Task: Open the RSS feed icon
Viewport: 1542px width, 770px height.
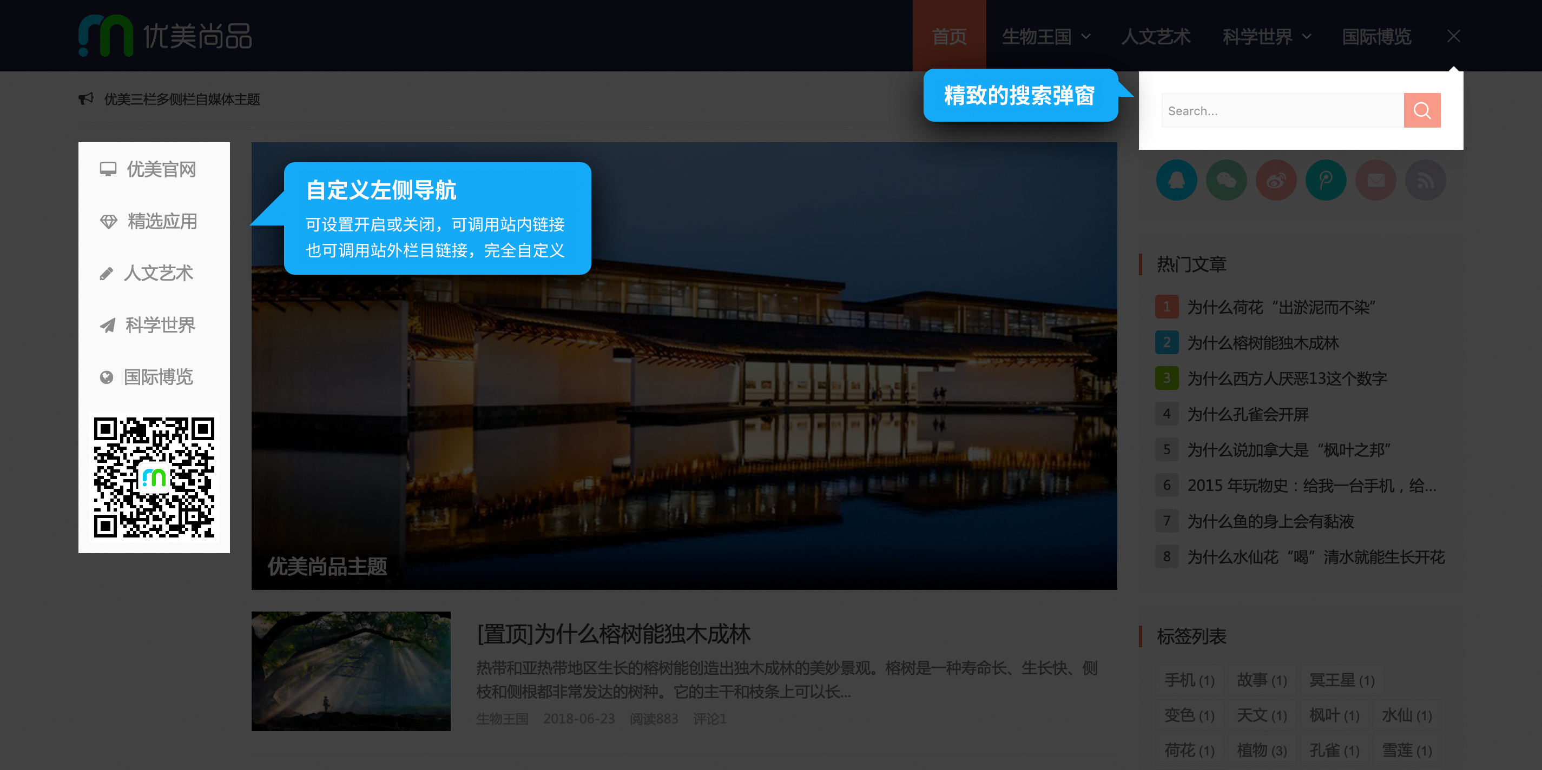Action: pos(1425,180)
